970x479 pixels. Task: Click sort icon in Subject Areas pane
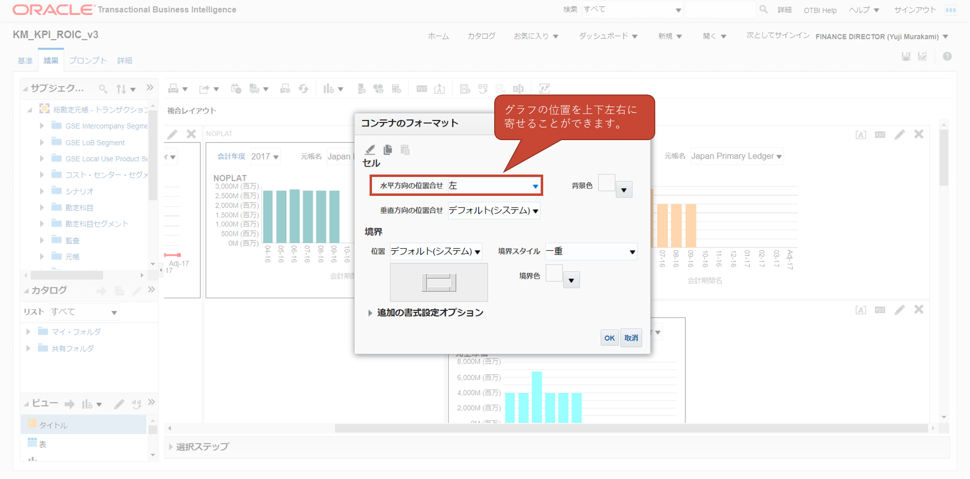coord(121,89)
